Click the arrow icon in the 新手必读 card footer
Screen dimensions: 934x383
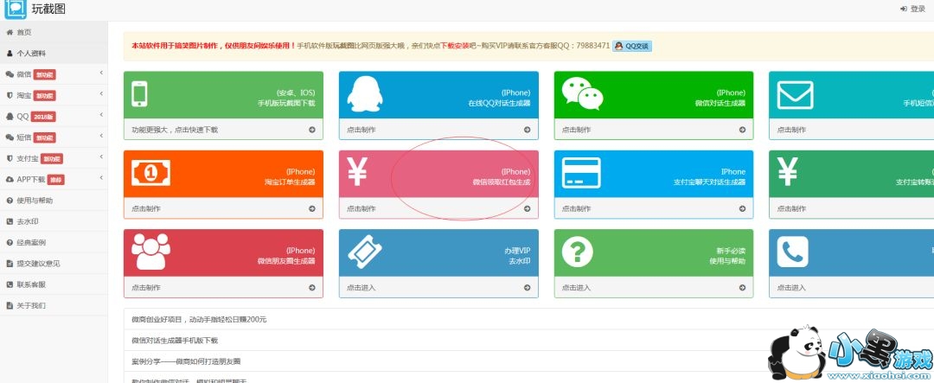742,287
